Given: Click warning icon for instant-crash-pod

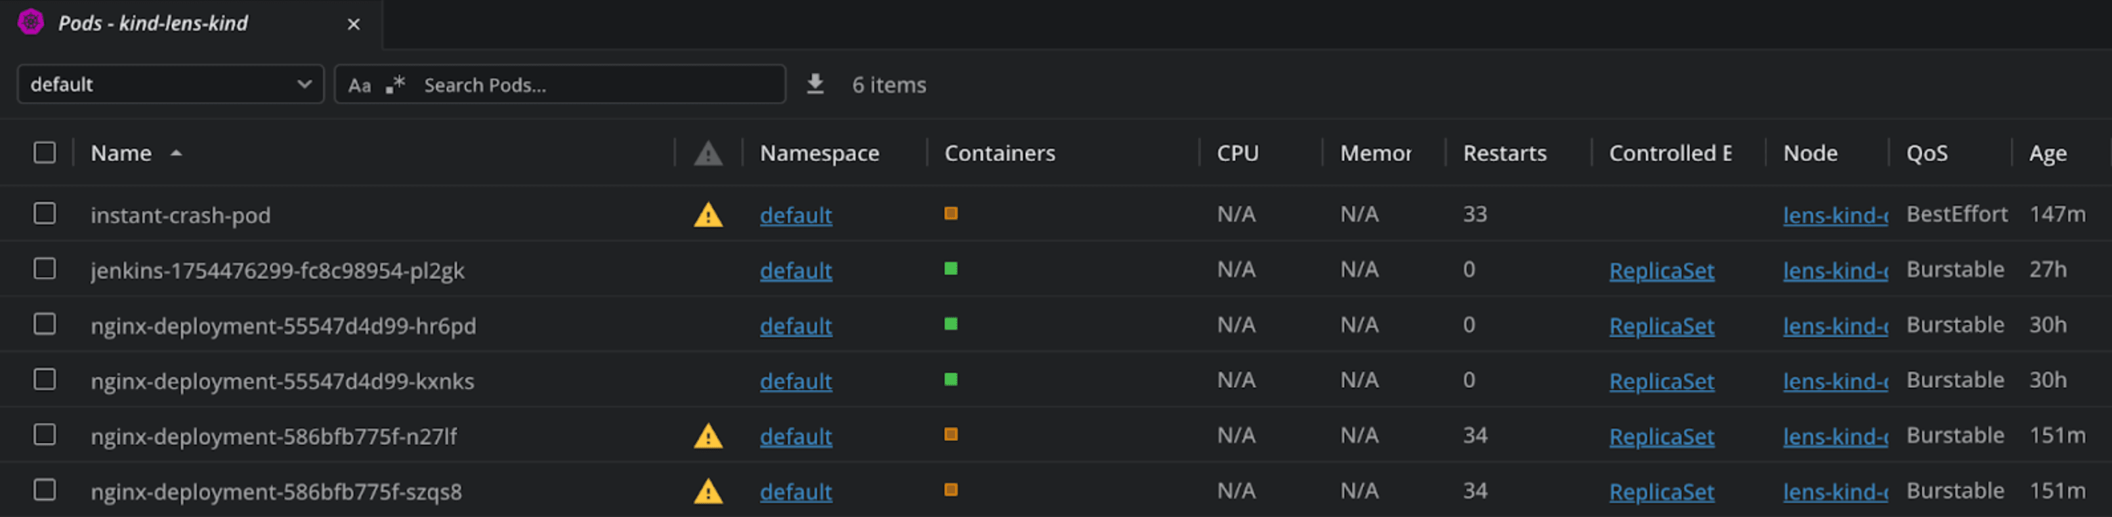Looking at the screenshot, I should point(708,215).
